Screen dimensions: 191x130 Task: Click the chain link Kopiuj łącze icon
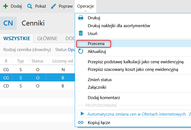[81, 122]
